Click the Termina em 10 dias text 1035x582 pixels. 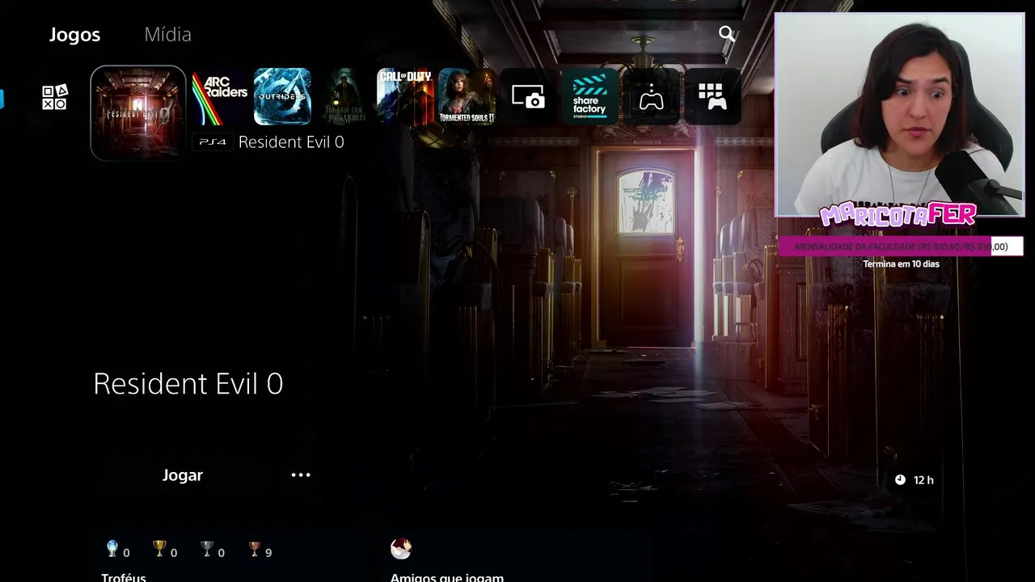[901, 264]
